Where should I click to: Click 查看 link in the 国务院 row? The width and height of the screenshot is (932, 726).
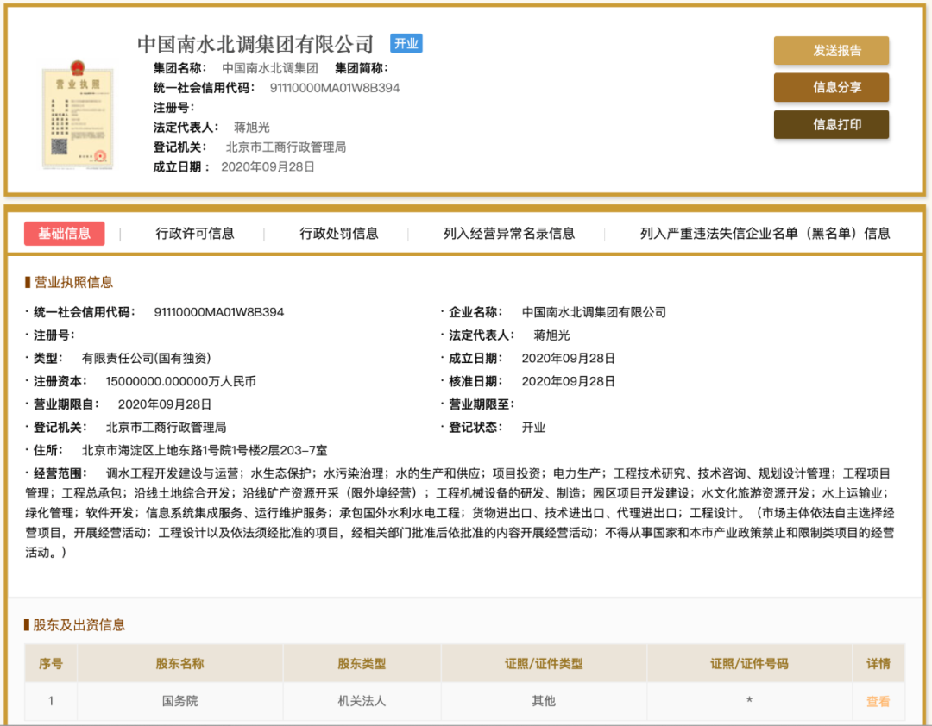pyautogui.click(x=878, y=702)
